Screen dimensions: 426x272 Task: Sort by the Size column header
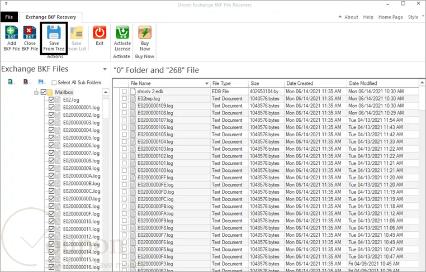[266, 83]
